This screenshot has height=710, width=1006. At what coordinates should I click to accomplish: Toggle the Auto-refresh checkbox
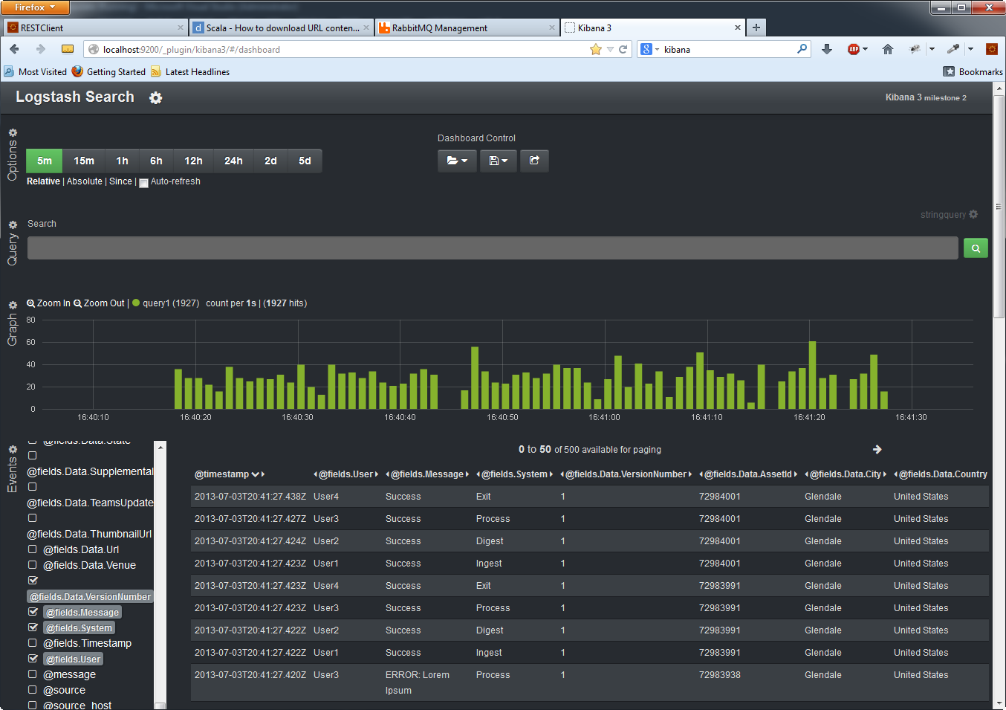tap(143, 183)
